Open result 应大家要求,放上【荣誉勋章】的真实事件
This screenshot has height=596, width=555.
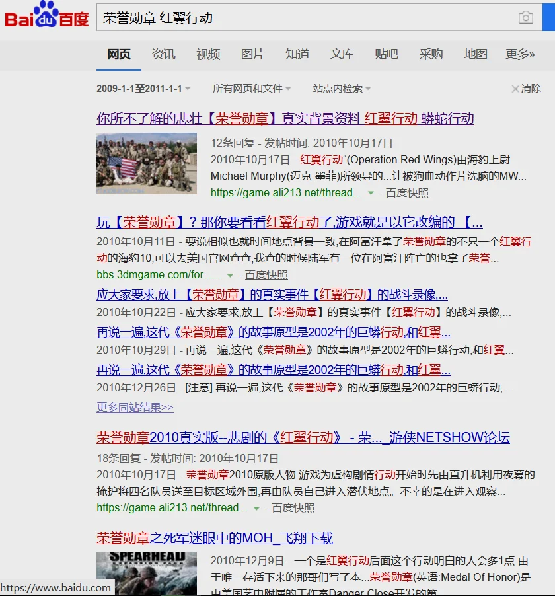pos(272,295)
